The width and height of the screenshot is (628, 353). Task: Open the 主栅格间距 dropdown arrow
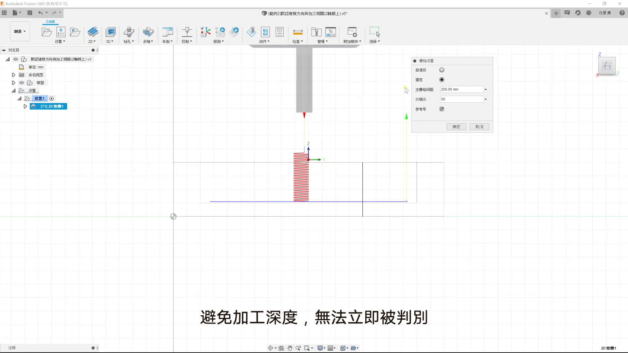click(x=486, y=90)
